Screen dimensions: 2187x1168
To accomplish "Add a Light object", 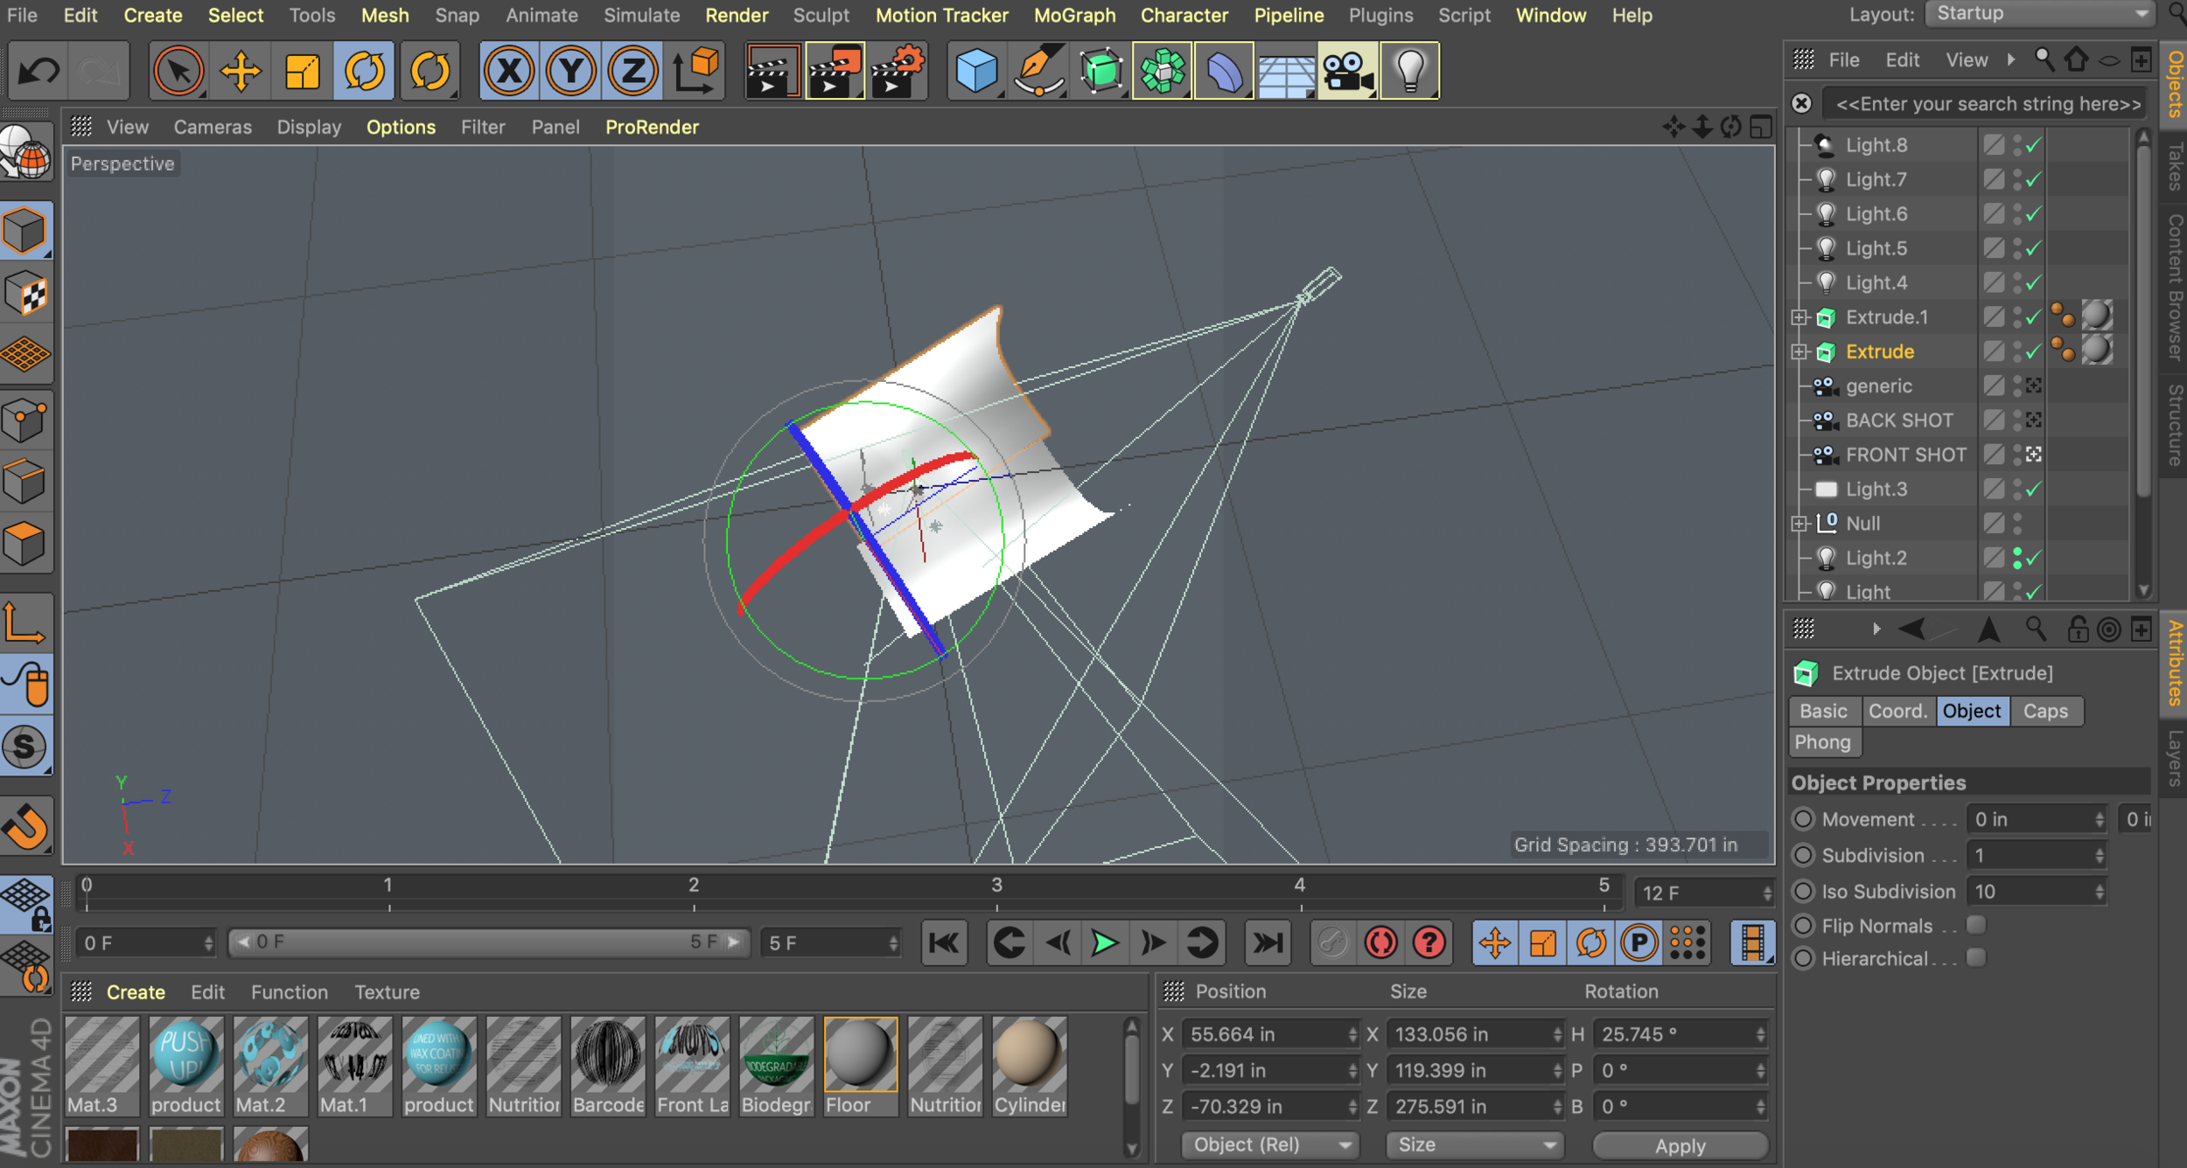I will coord(1410,70).
